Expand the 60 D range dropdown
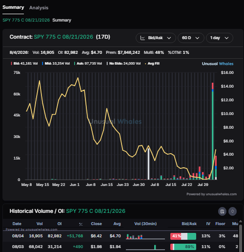This screenshot has width=244, height=252. click(x=191, y=38)
